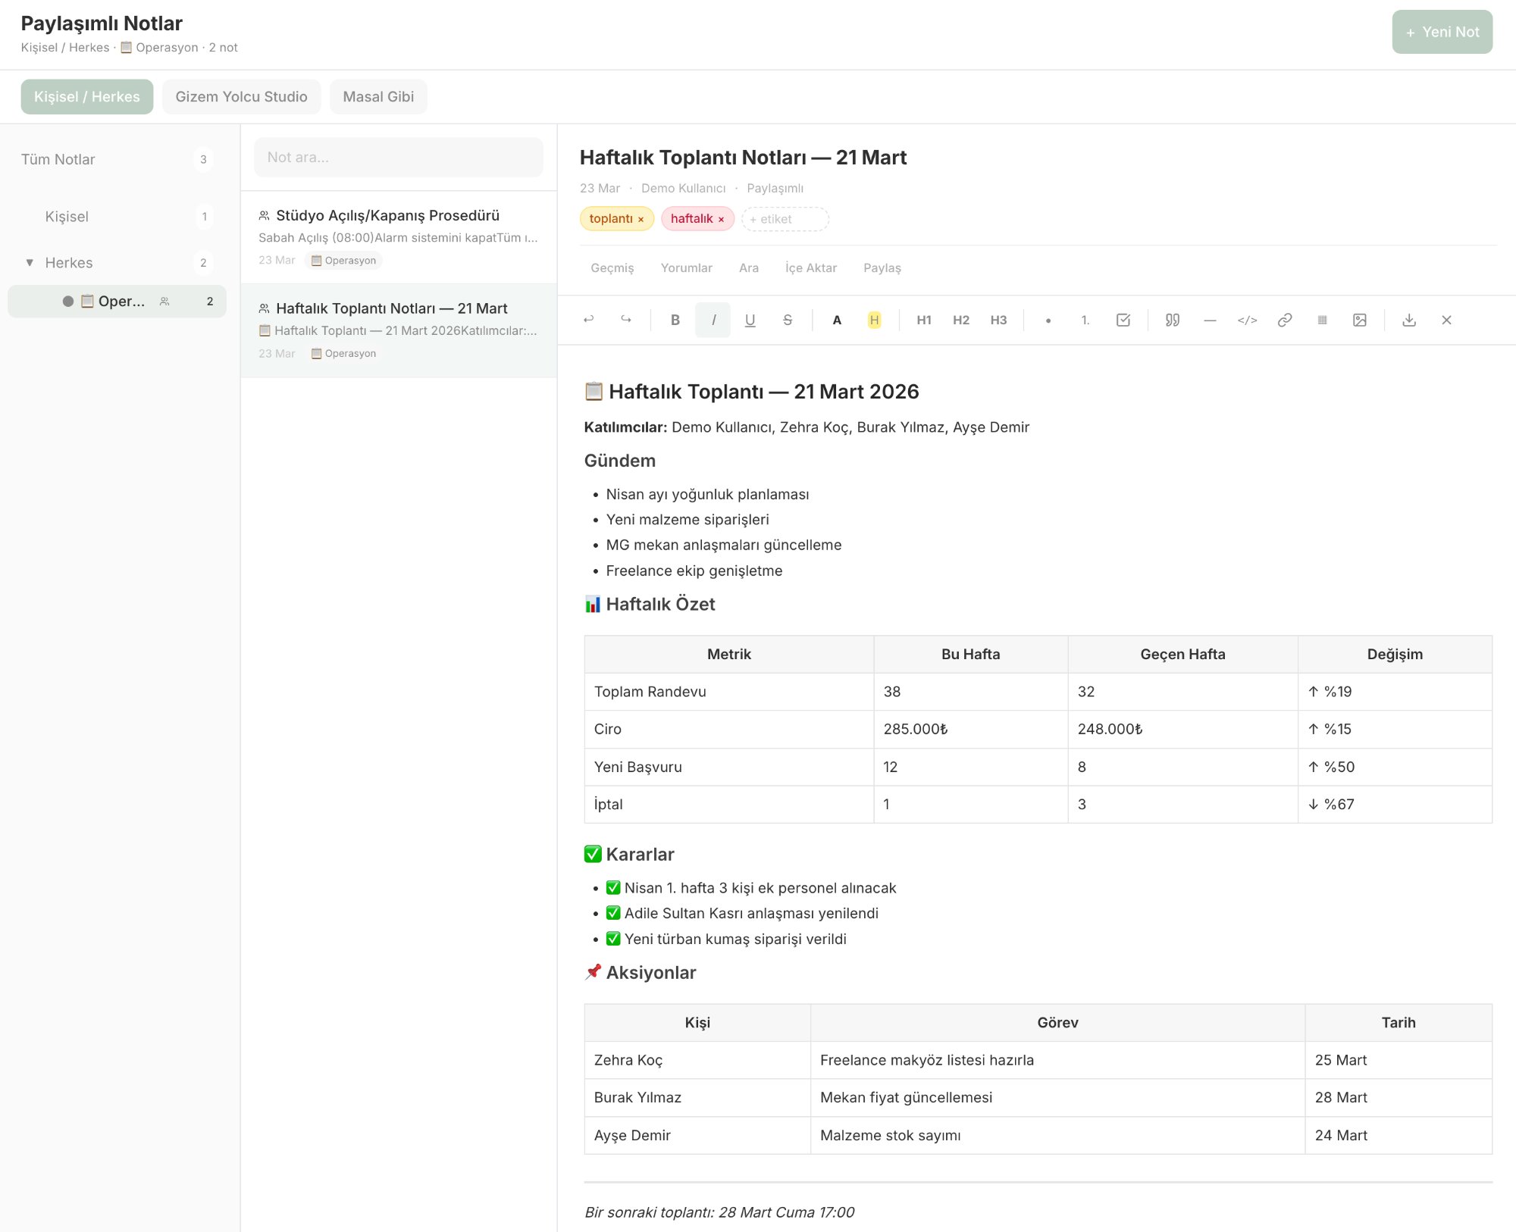The width and height of the screenshot is (1516, 1232).
Task: Toggle italic formatting
Action: point(713,320)
